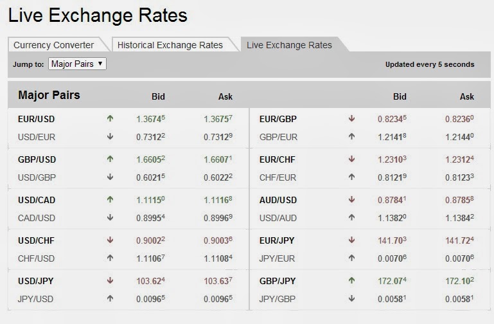The image size is (494, 324).
Task: Open the Historical Exchange Rates tab
Action: tap(170, 45)
